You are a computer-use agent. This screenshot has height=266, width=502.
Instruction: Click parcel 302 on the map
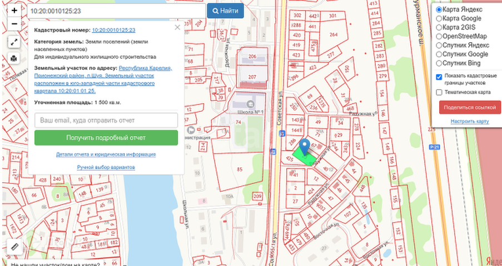pos(297,16)
